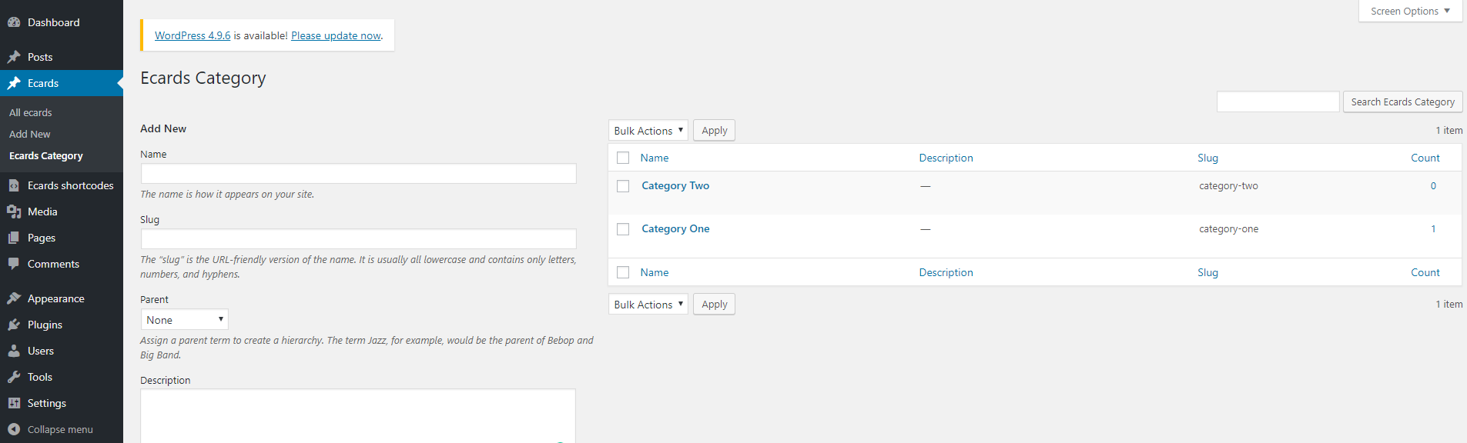The width and height of the screenshot is (1467, 443).
Task: Expand the Screen Options panel
Action: click(1410, 11)
